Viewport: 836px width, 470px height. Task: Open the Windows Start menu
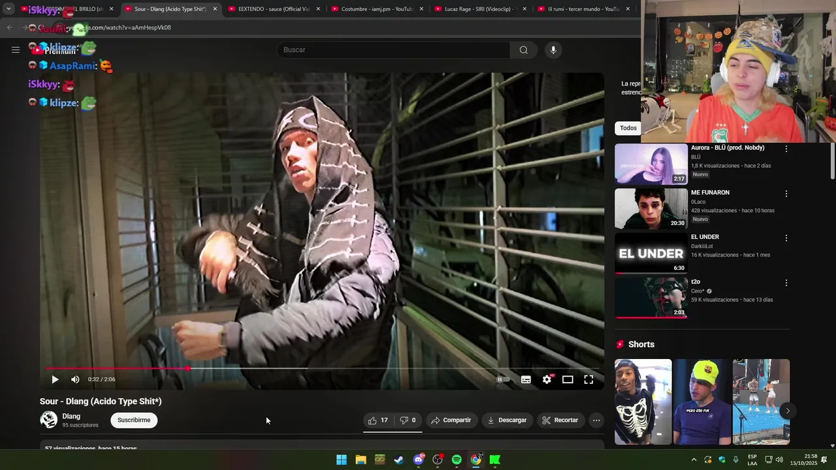click(342, 460)
